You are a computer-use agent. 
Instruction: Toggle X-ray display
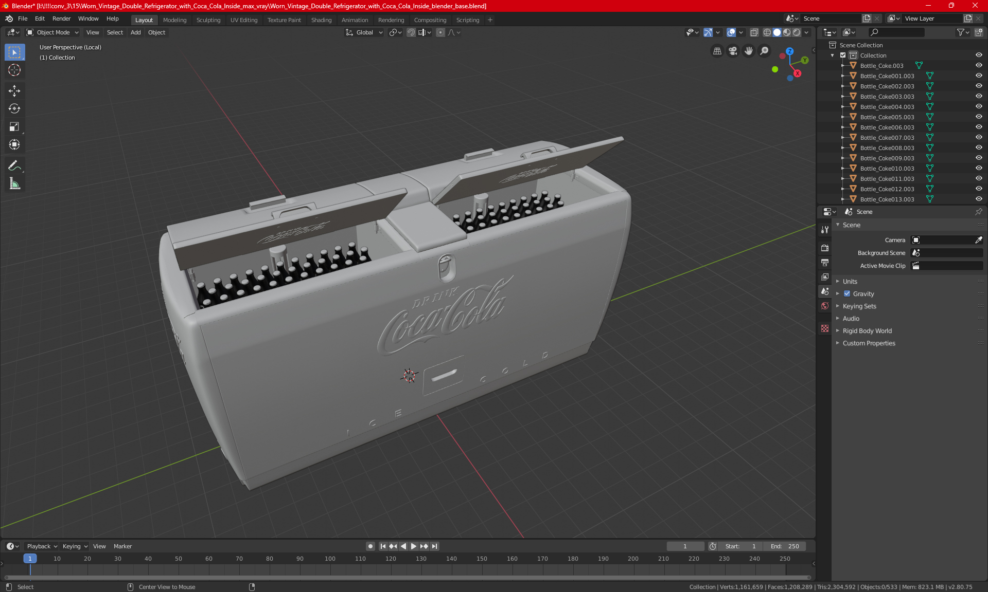[754, 32]
